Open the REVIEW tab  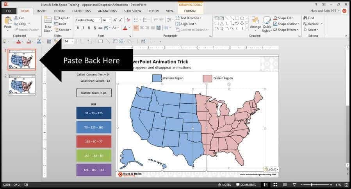pos(153,11)
